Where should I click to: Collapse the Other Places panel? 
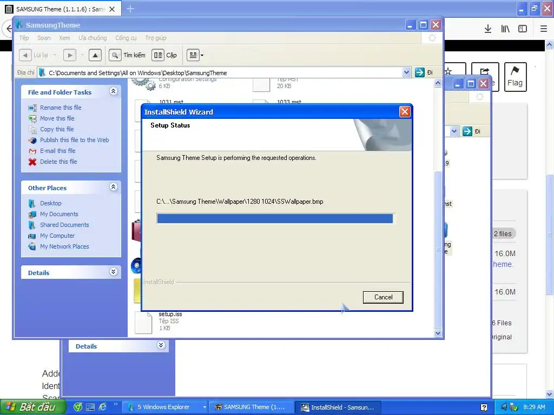point(113,187)
